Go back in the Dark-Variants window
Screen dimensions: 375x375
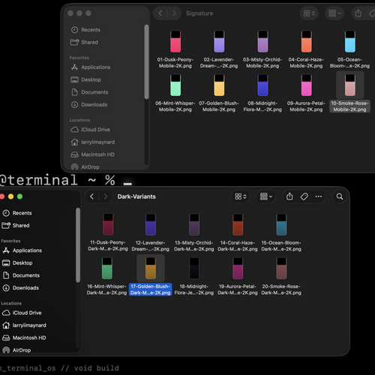[91, 196]
